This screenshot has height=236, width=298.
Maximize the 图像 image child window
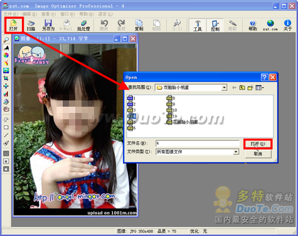[x=125, y=39]
